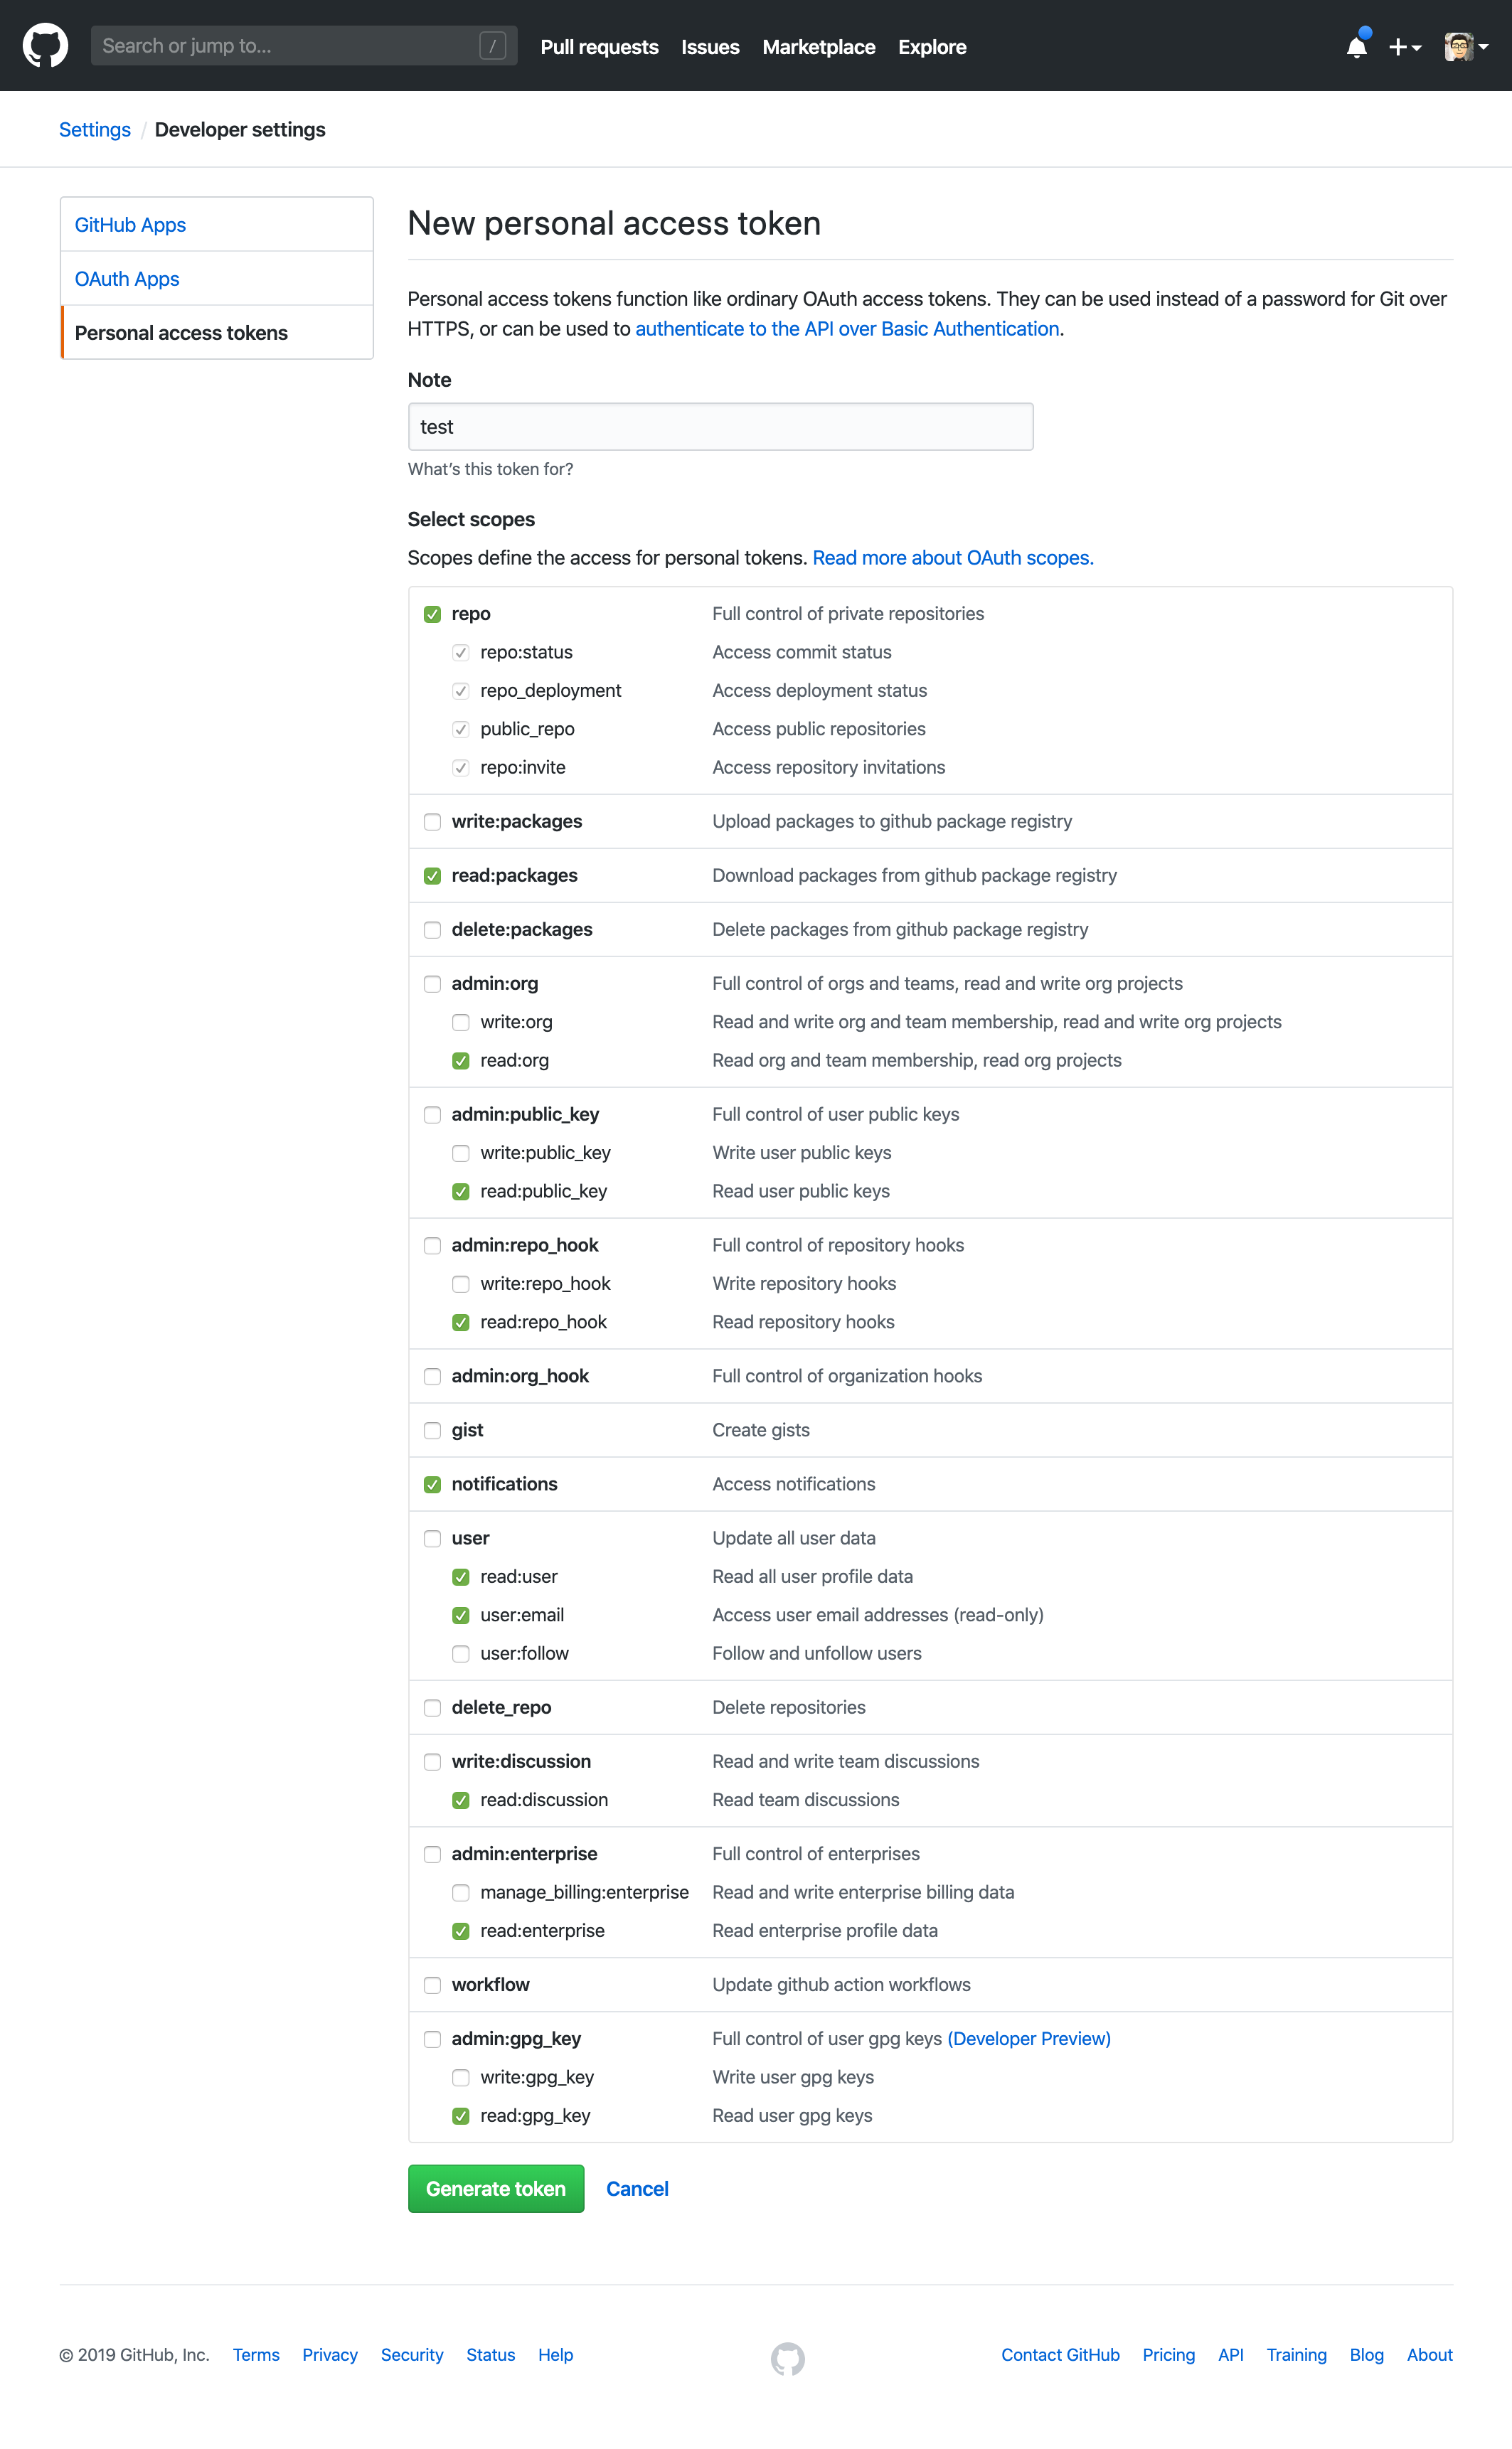Uncheck the read:org scope
The width and height of the screenshot is (1512, 2449).
click(461, 1060)
